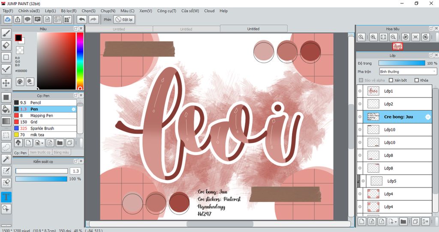439x232 pixels.
Task: Open the Pha trộn blend mode dropdown
Action: click(x=408, y=71)
